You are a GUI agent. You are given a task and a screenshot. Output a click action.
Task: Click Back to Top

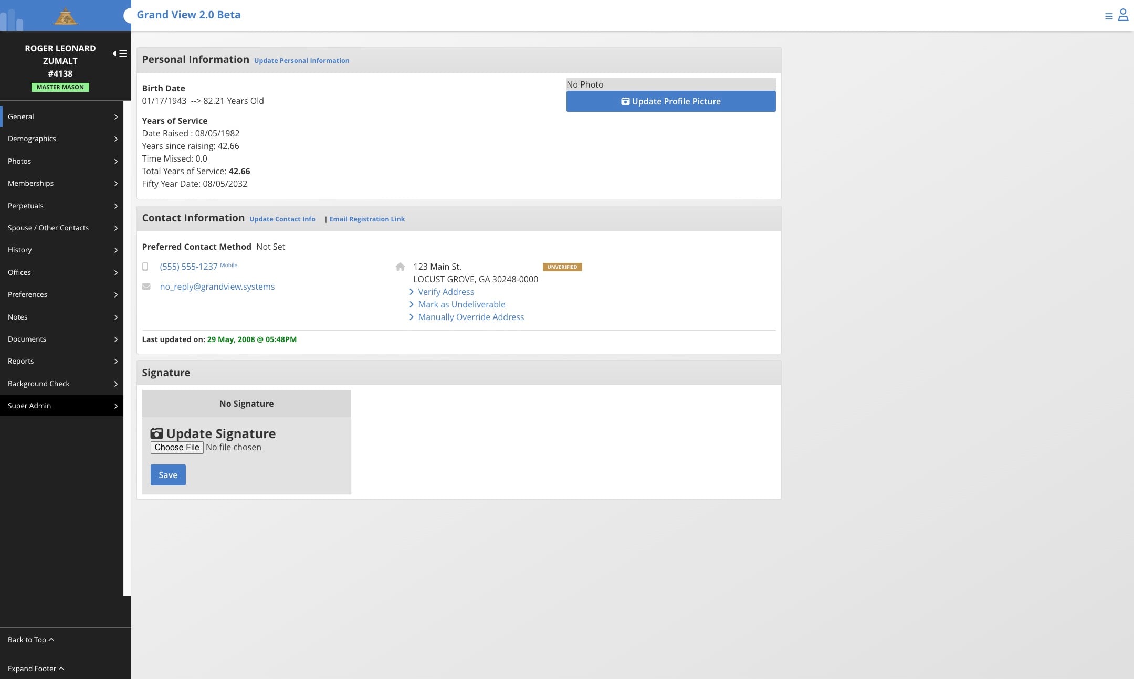click(31, 640)
